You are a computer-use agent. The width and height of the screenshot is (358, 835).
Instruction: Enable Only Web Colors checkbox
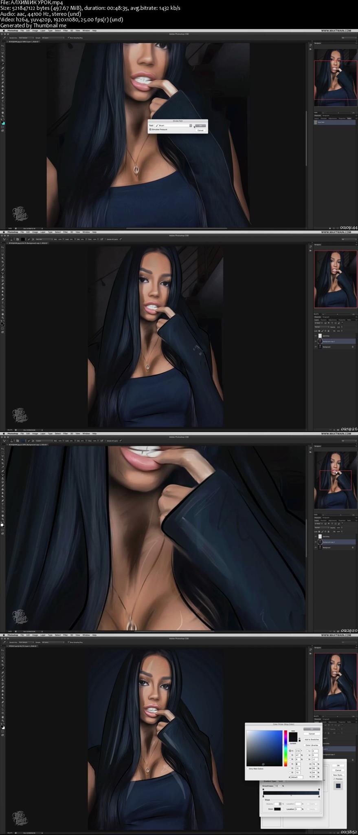[248, 769]
